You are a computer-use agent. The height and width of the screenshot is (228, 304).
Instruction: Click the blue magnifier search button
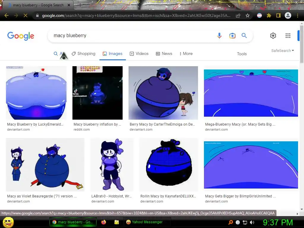click(x=244, y=36)
